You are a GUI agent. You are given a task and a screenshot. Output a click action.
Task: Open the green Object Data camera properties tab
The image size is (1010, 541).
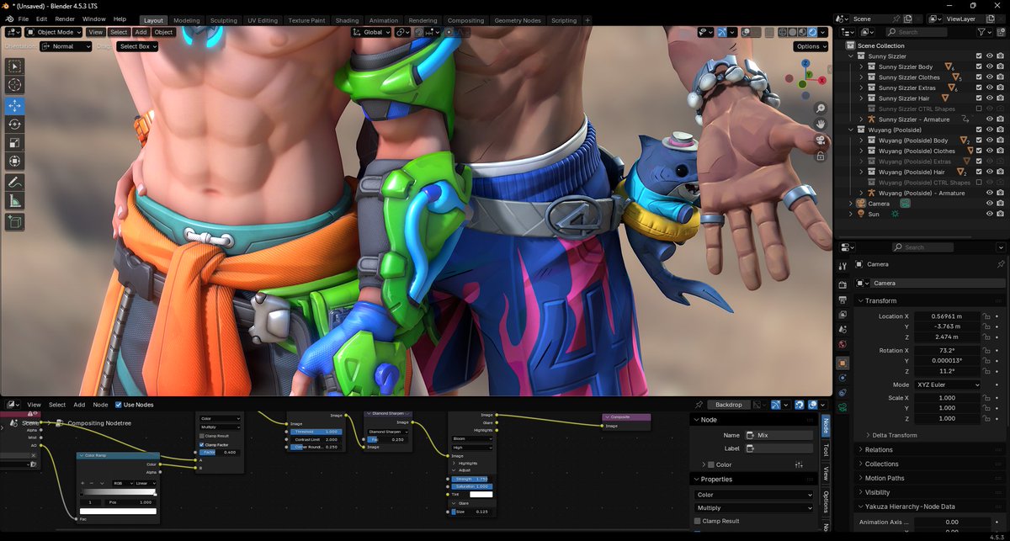(x=843, y=407)
